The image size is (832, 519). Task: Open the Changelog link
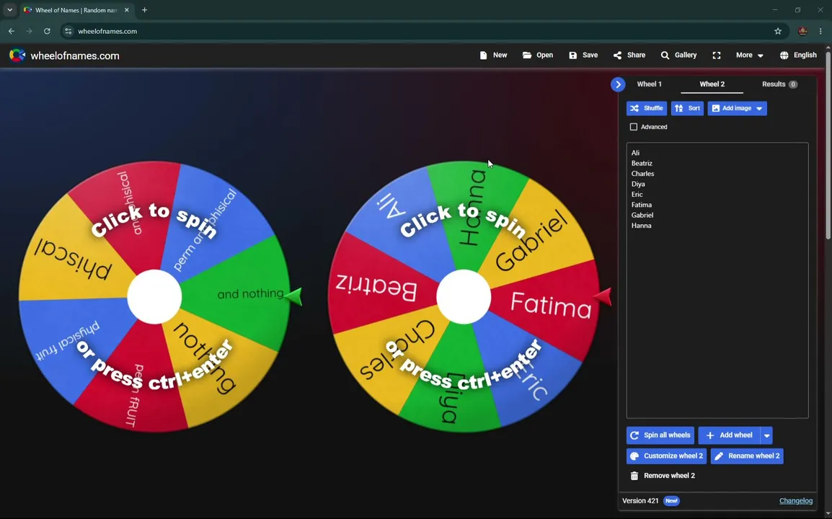tap(795, 500)
